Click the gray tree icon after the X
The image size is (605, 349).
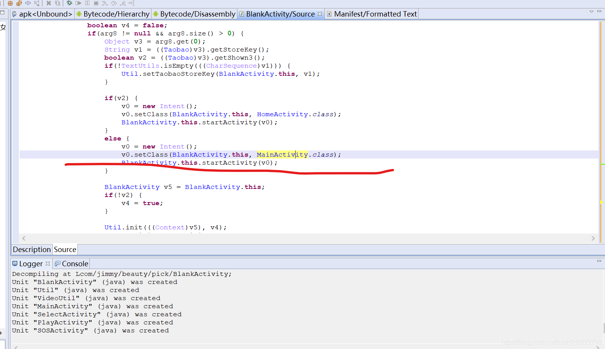point(57,3)
